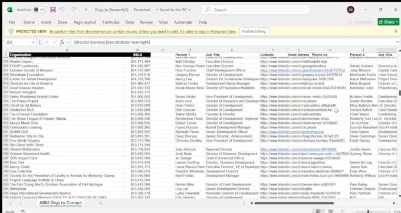Open Joel Johnson's LinkedIn hyperlink

point(298,149)
